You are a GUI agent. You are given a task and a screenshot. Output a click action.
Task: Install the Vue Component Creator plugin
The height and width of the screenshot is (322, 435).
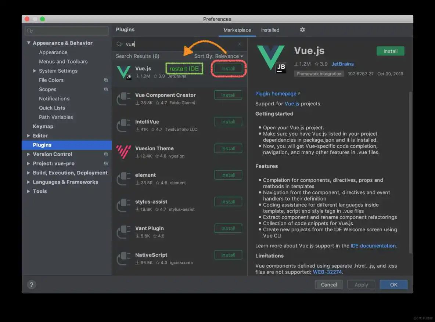[x=228, y=95]
